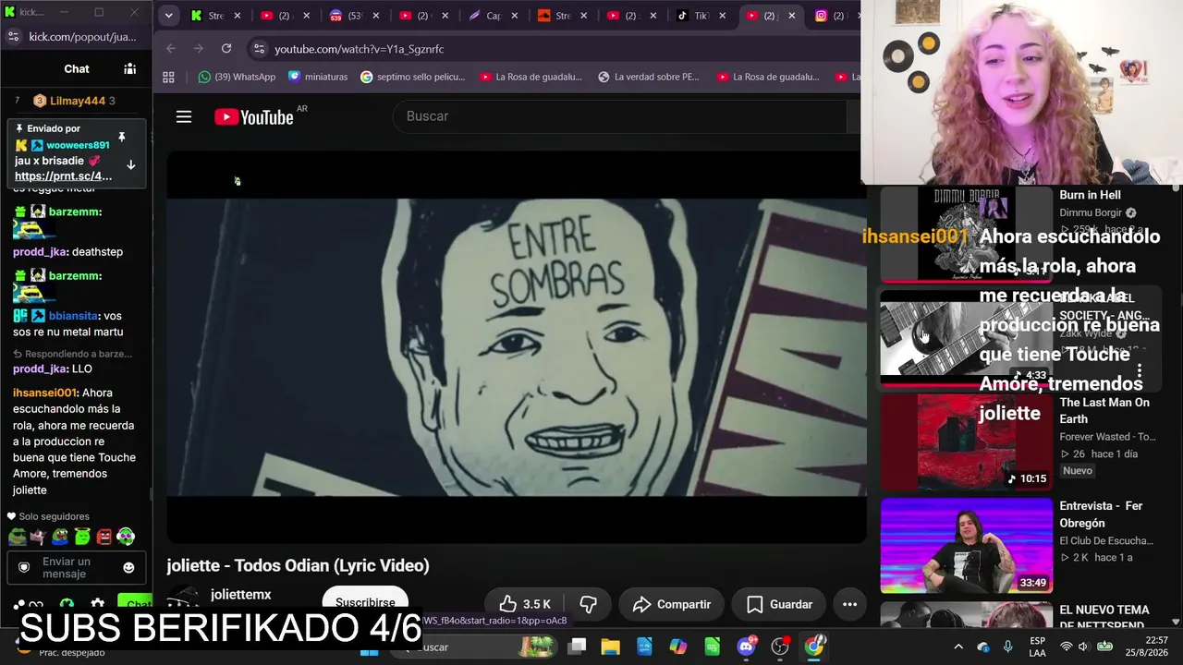The width and height of the screenshot is (1183, 665).
Task: Click the Chat header in Kick popout
Action: 77,68
